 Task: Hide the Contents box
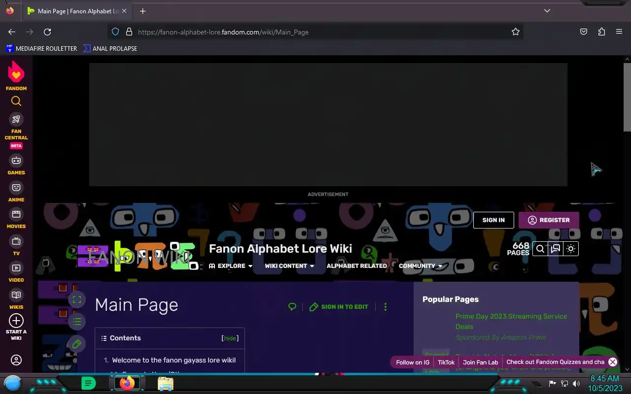point(230,338)
